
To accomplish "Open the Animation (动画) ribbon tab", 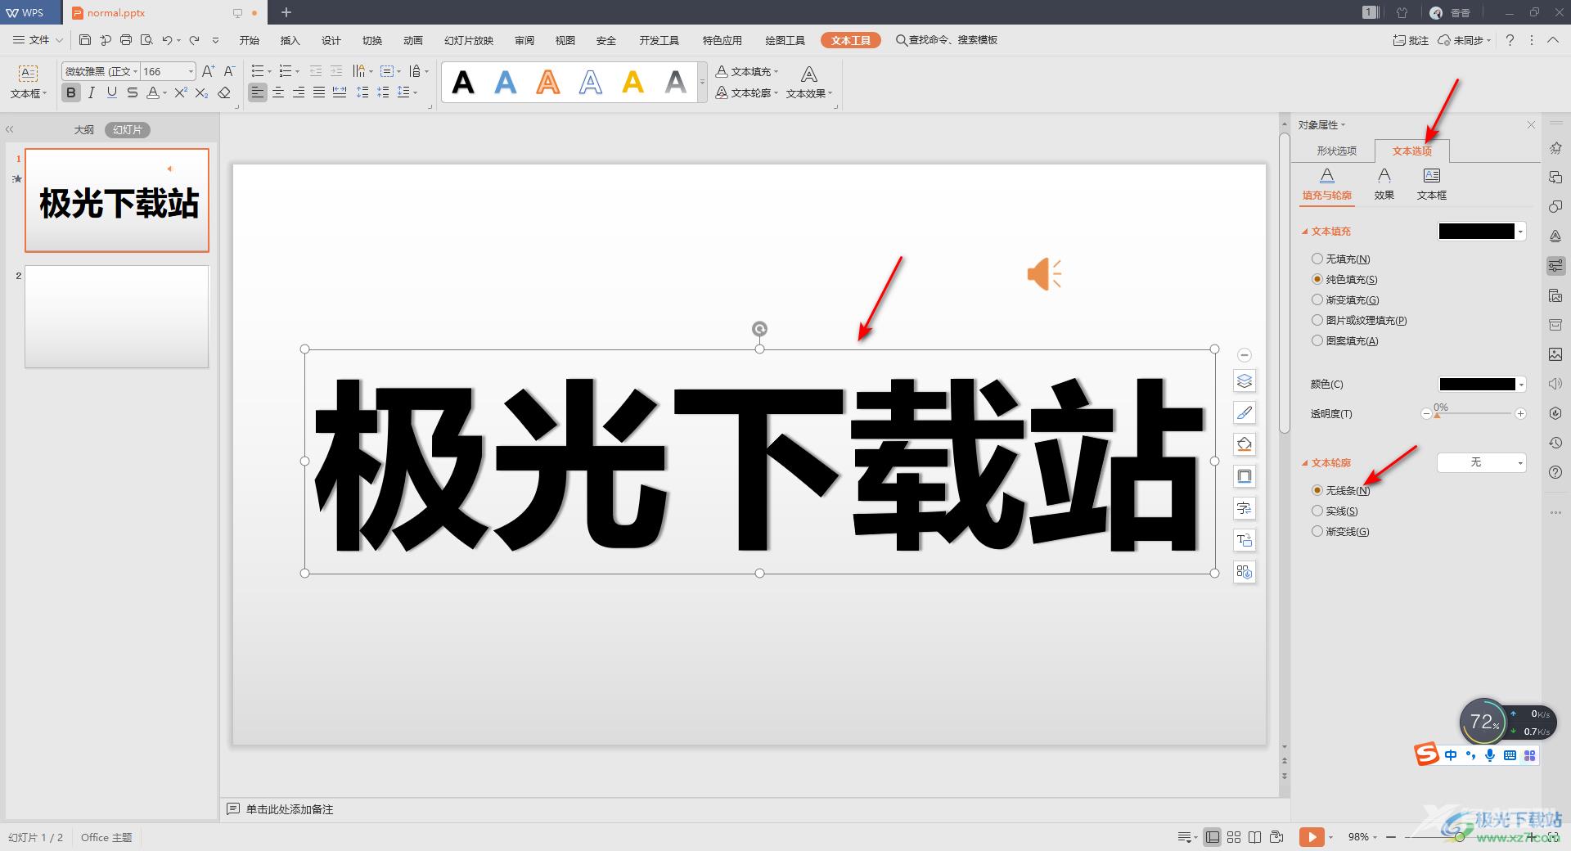I will pyautogui.click(x=412, y=40).
